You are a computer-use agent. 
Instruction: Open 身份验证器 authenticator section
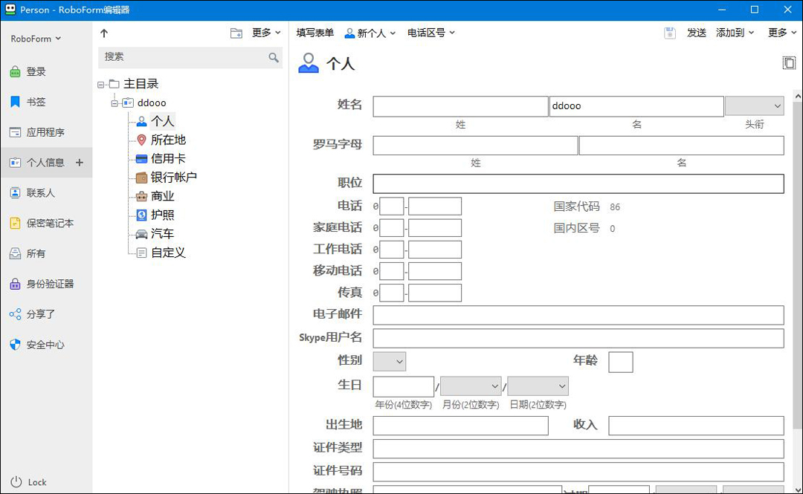42,284
